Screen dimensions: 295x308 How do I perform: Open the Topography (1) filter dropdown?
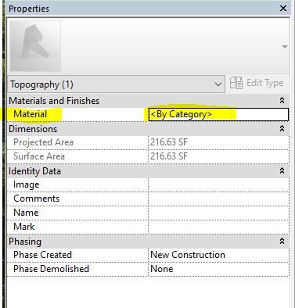coord(116,84)
